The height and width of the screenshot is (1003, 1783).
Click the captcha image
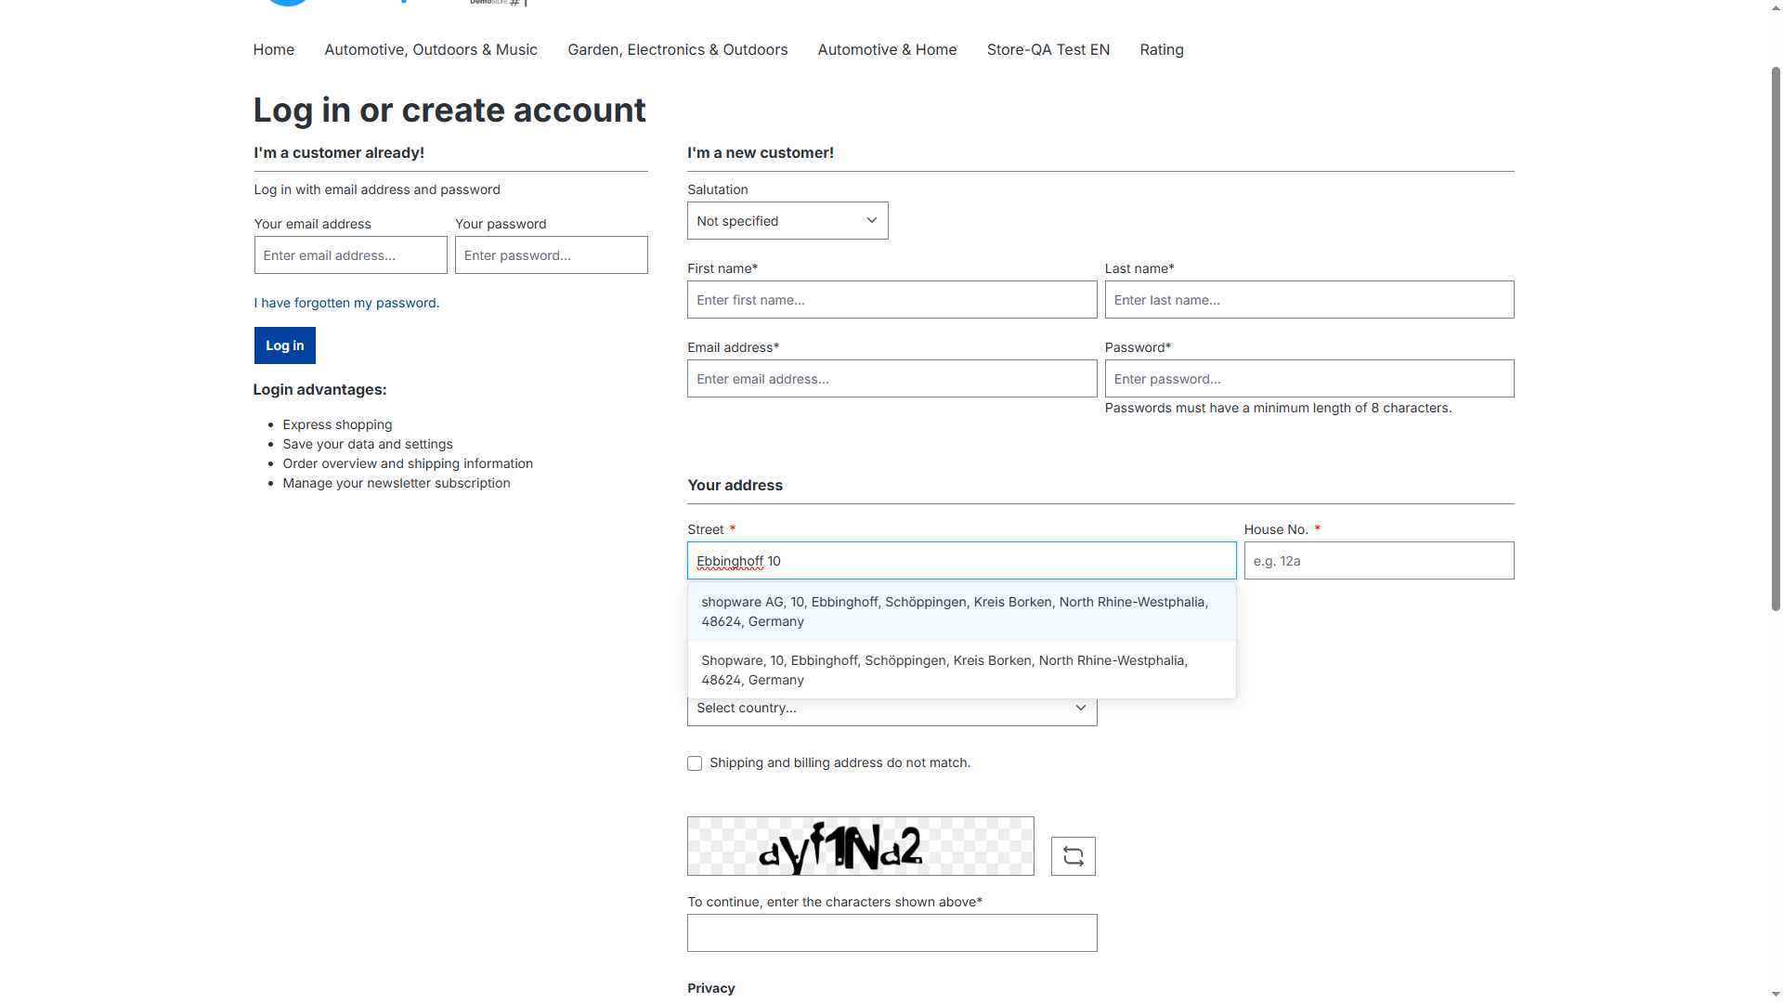point(861,846)
